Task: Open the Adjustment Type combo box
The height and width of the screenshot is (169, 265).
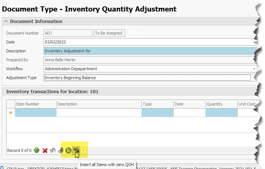Action: [x=254, y=78]
